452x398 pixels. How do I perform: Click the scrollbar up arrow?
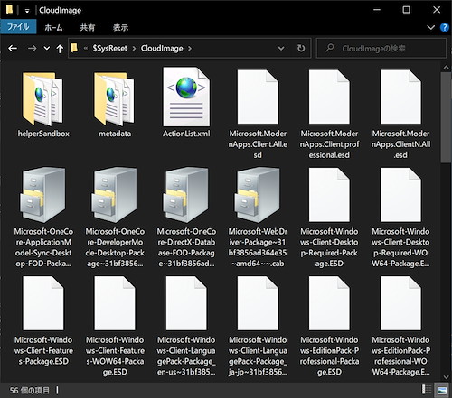(446, 68)
